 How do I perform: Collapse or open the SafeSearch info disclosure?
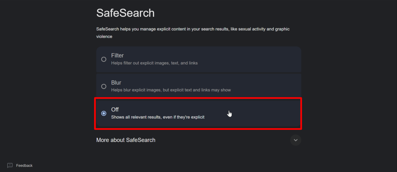click(x=295, y=140)
